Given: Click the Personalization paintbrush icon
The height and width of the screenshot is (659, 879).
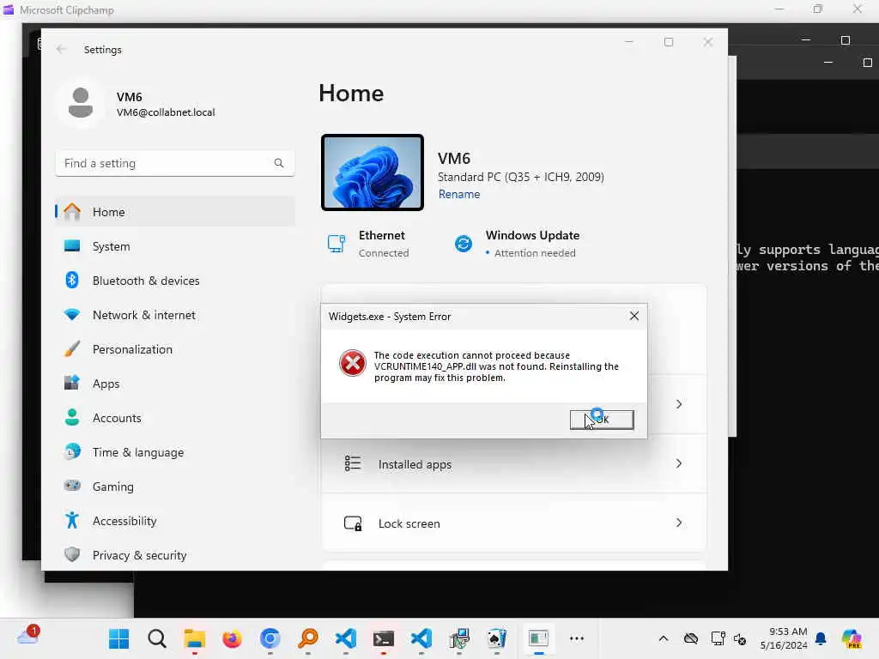Looking at the screenshot, I should pos(72,348).
